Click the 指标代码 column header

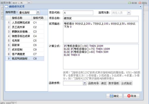(x=38, y=18)
